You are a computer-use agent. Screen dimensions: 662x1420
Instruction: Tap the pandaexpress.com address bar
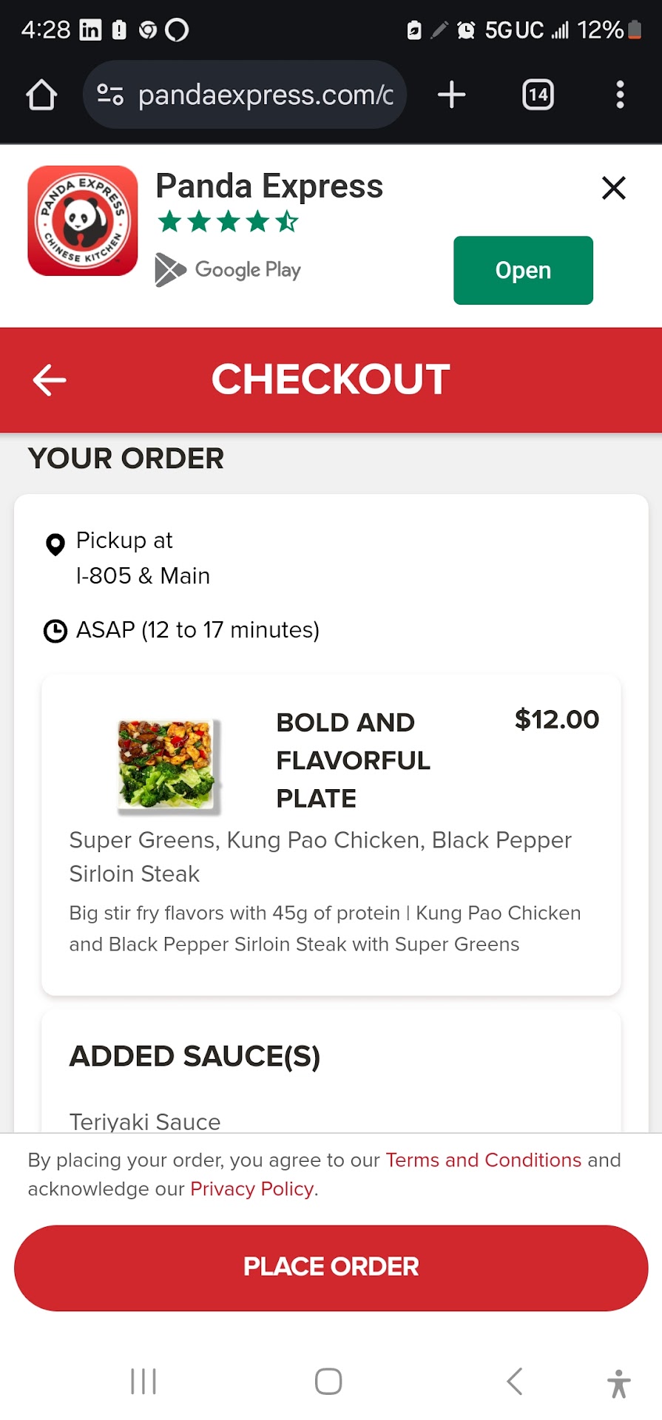[x=265, y=95]
